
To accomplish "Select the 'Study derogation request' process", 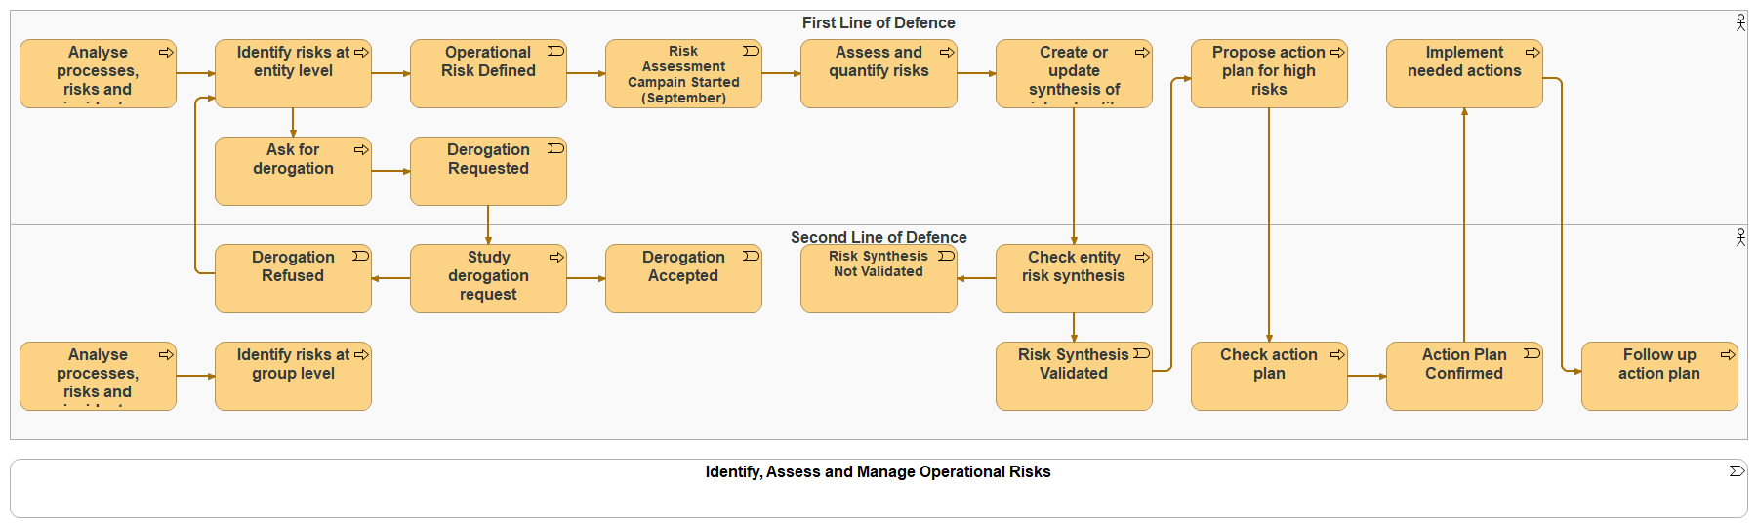I will [488, 278].
